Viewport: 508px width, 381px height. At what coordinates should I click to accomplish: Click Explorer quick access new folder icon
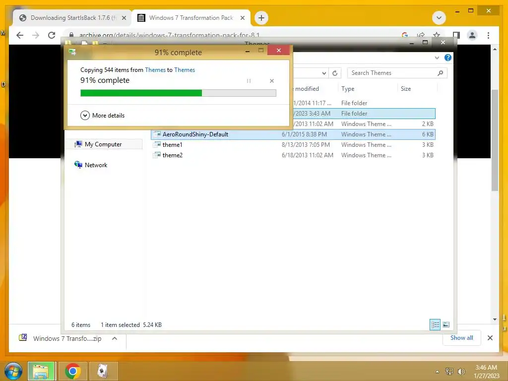[95, 43]
